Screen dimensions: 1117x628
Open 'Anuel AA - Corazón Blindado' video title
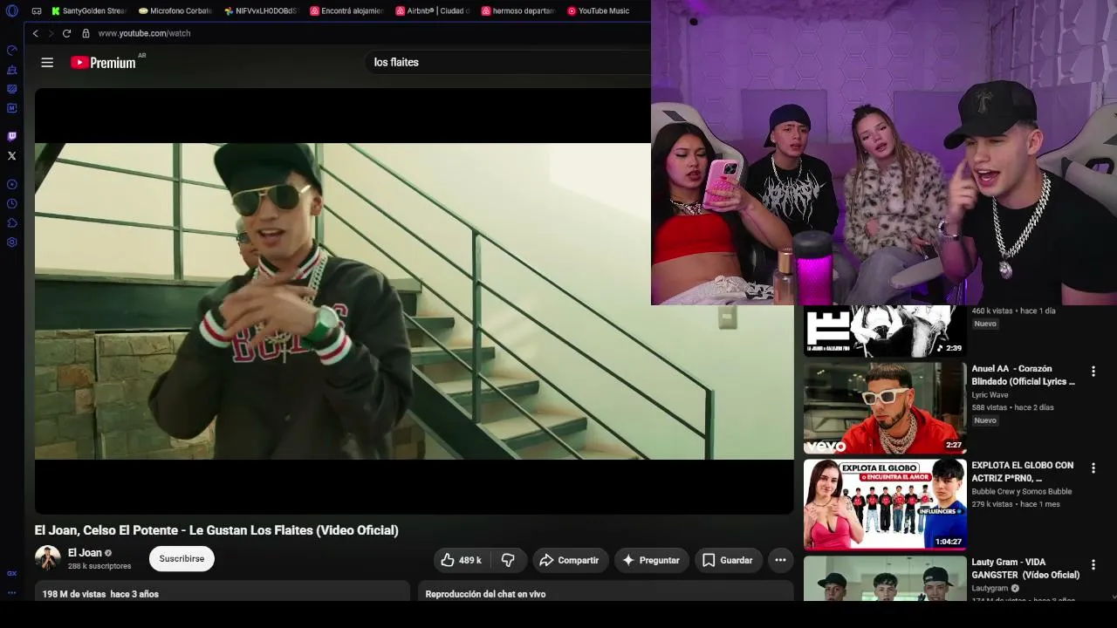tap(1024, 375)
